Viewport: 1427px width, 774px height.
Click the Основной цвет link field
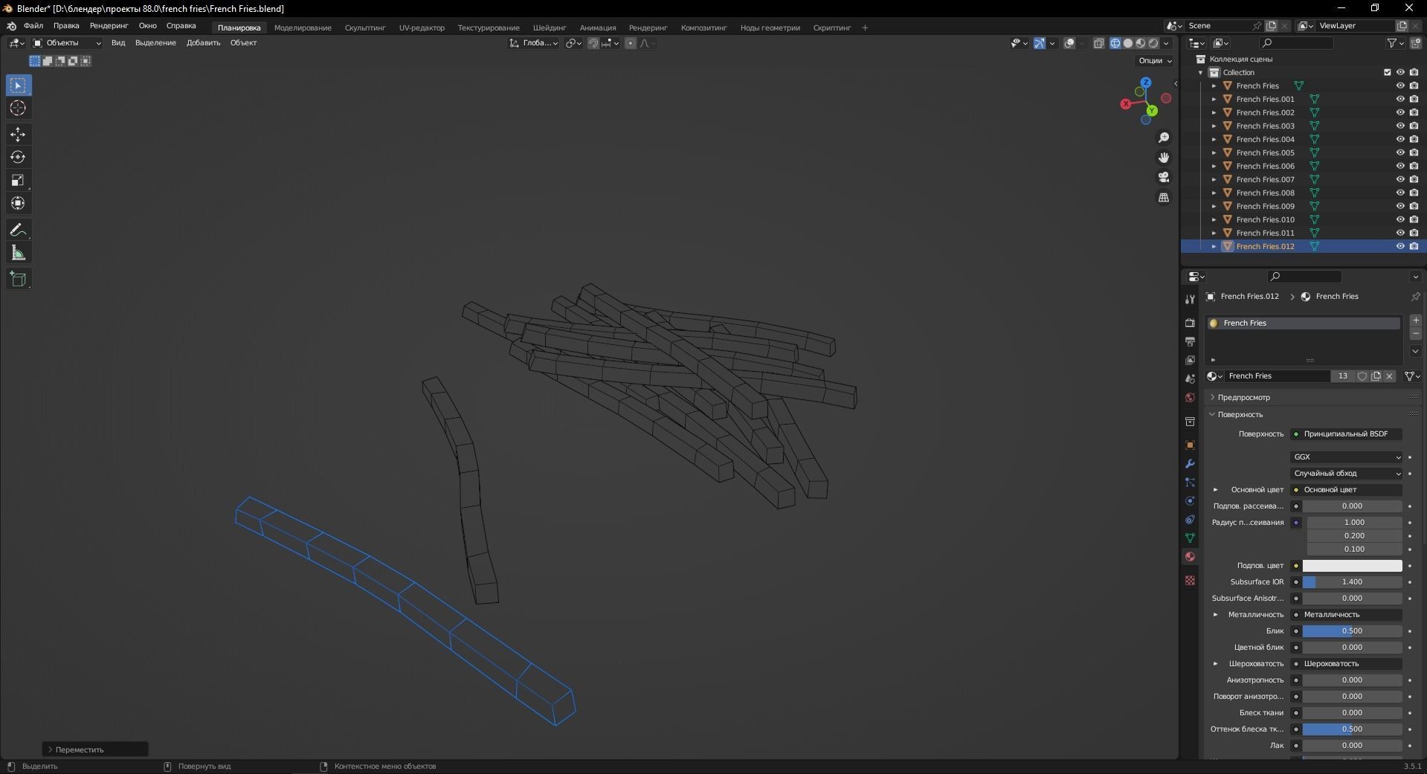tap(1347, 490)
